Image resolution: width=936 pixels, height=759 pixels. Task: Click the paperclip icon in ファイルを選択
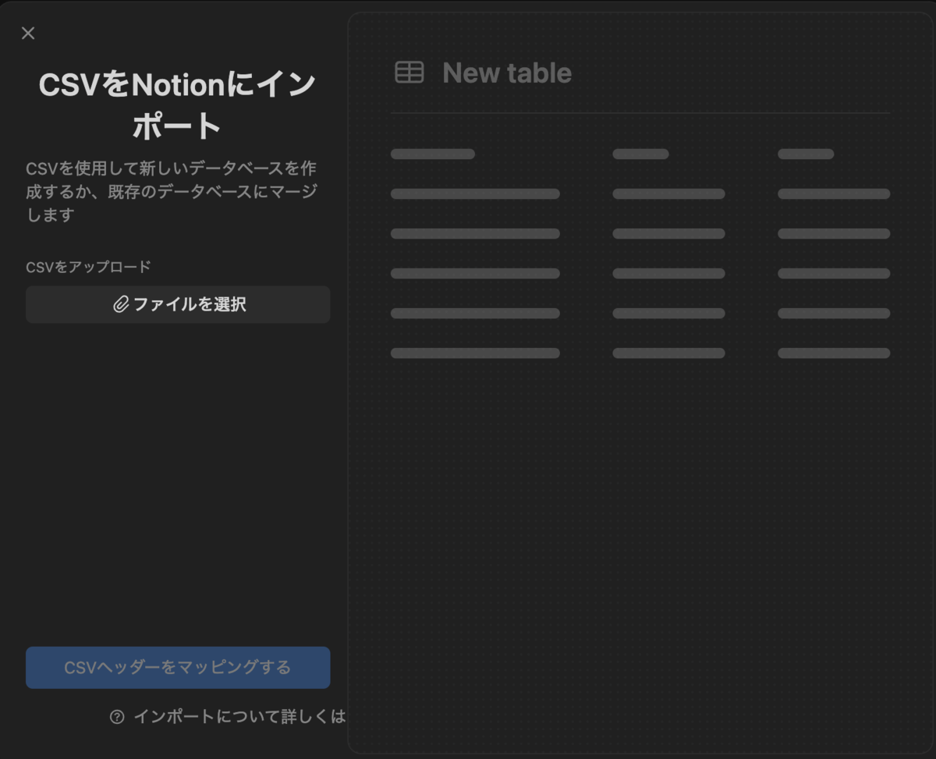tap(121, 304)
